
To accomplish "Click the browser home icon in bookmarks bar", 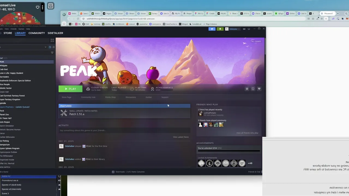I will click(64, 24).
